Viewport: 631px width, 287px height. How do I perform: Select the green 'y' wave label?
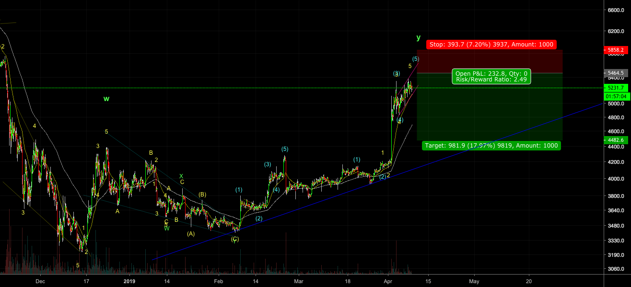pyautogui.click(x=418, y=37)
